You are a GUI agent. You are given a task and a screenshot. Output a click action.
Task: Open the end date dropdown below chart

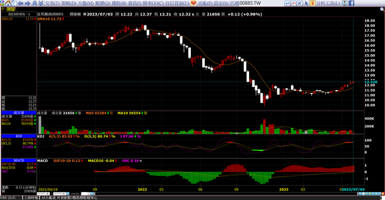click(x=64, y=194)
